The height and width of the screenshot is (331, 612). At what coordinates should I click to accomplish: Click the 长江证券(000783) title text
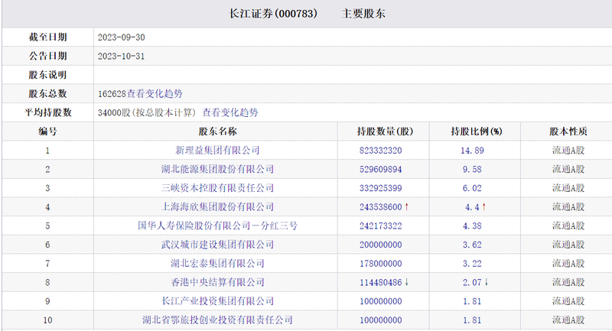(x=273, y=14)
